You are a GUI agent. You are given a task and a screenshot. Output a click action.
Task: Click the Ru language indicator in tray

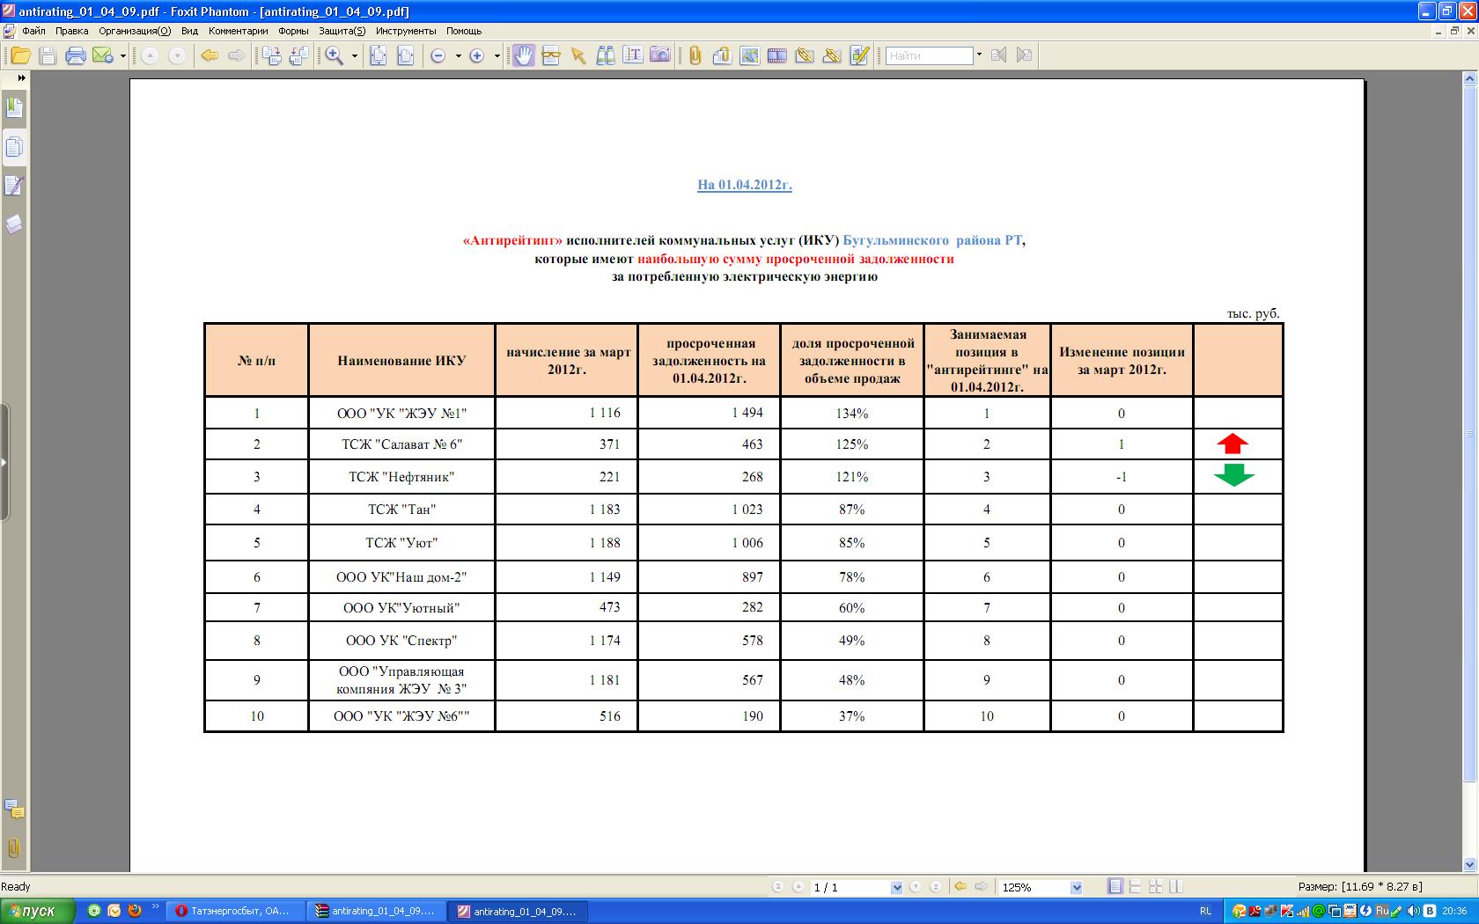1381,911
